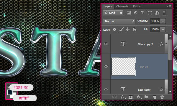Image resolution: width=177 pixels, height=106 pixels.
Task: Select the Star copy layer name
Action: pos(144,90)
